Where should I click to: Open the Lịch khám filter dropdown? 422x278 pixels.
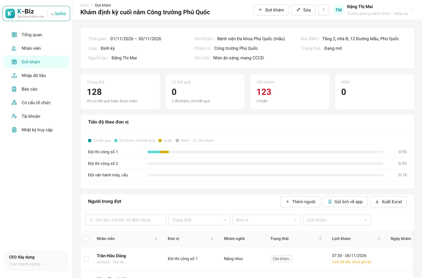coord(337,220)
